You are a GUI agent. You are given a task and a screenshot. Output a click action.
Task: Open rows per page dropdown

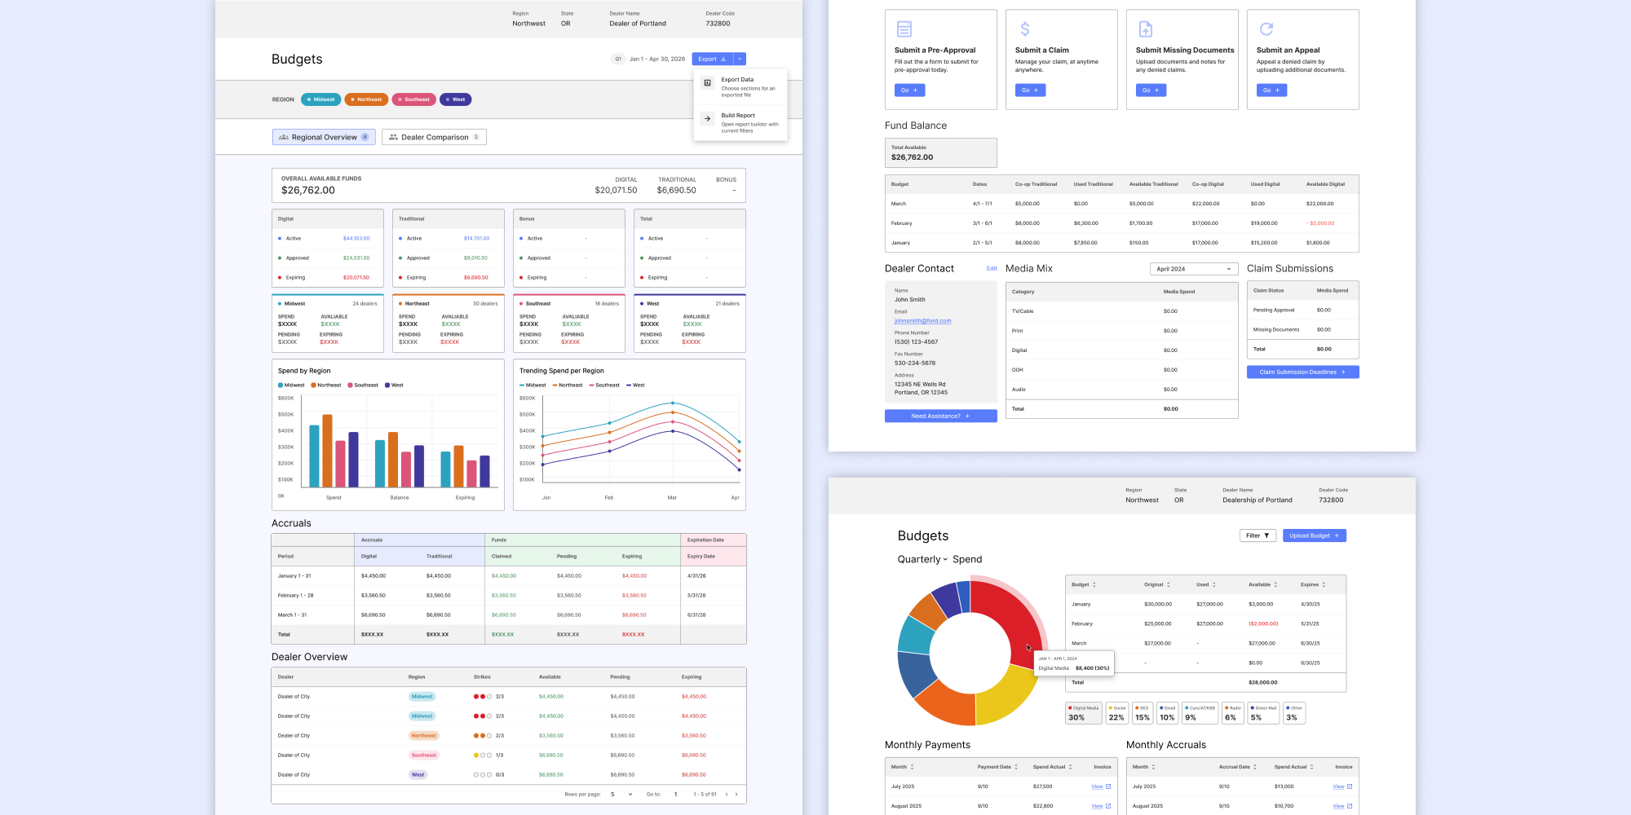point(621,794)
